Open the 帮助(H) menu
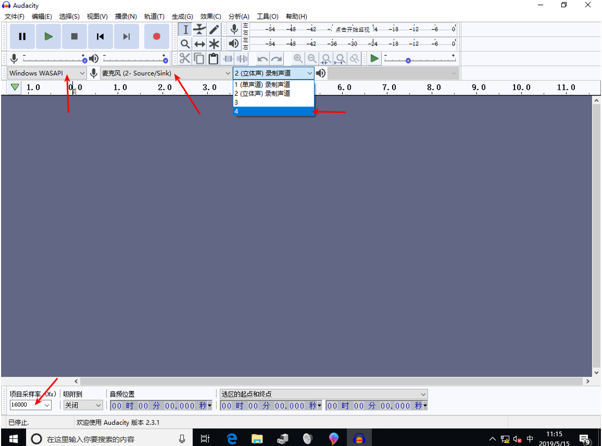The height and width of the screenshot is (446, 602). [x=296, y=16]
